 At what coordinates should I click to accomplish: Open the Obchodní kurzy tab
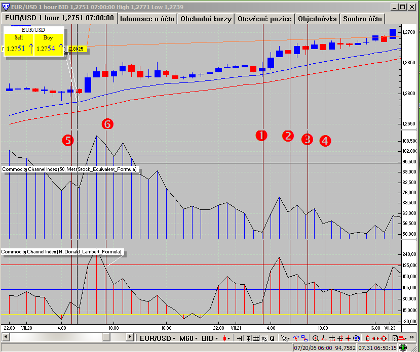[x=206, y=19]
